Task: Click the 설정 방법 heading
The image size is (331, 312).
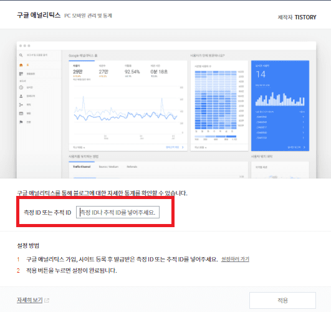Action: 28,245
